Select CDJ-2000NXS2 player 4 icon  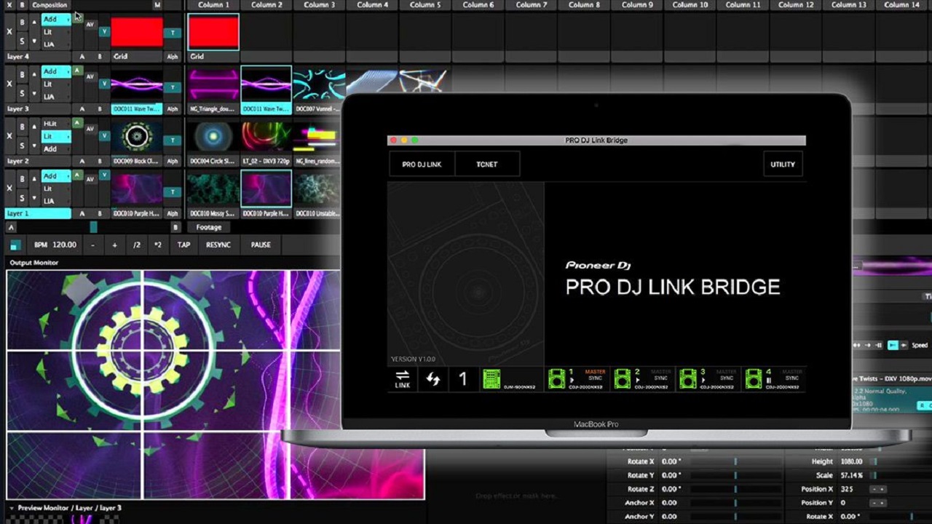pos(754,379)
